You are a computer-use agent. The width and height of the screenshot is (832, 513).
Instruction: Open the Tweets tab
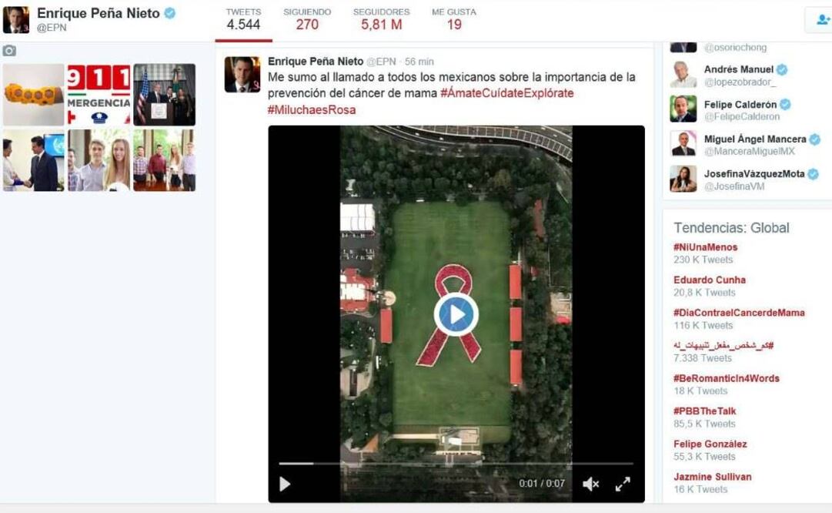[243, 19]
